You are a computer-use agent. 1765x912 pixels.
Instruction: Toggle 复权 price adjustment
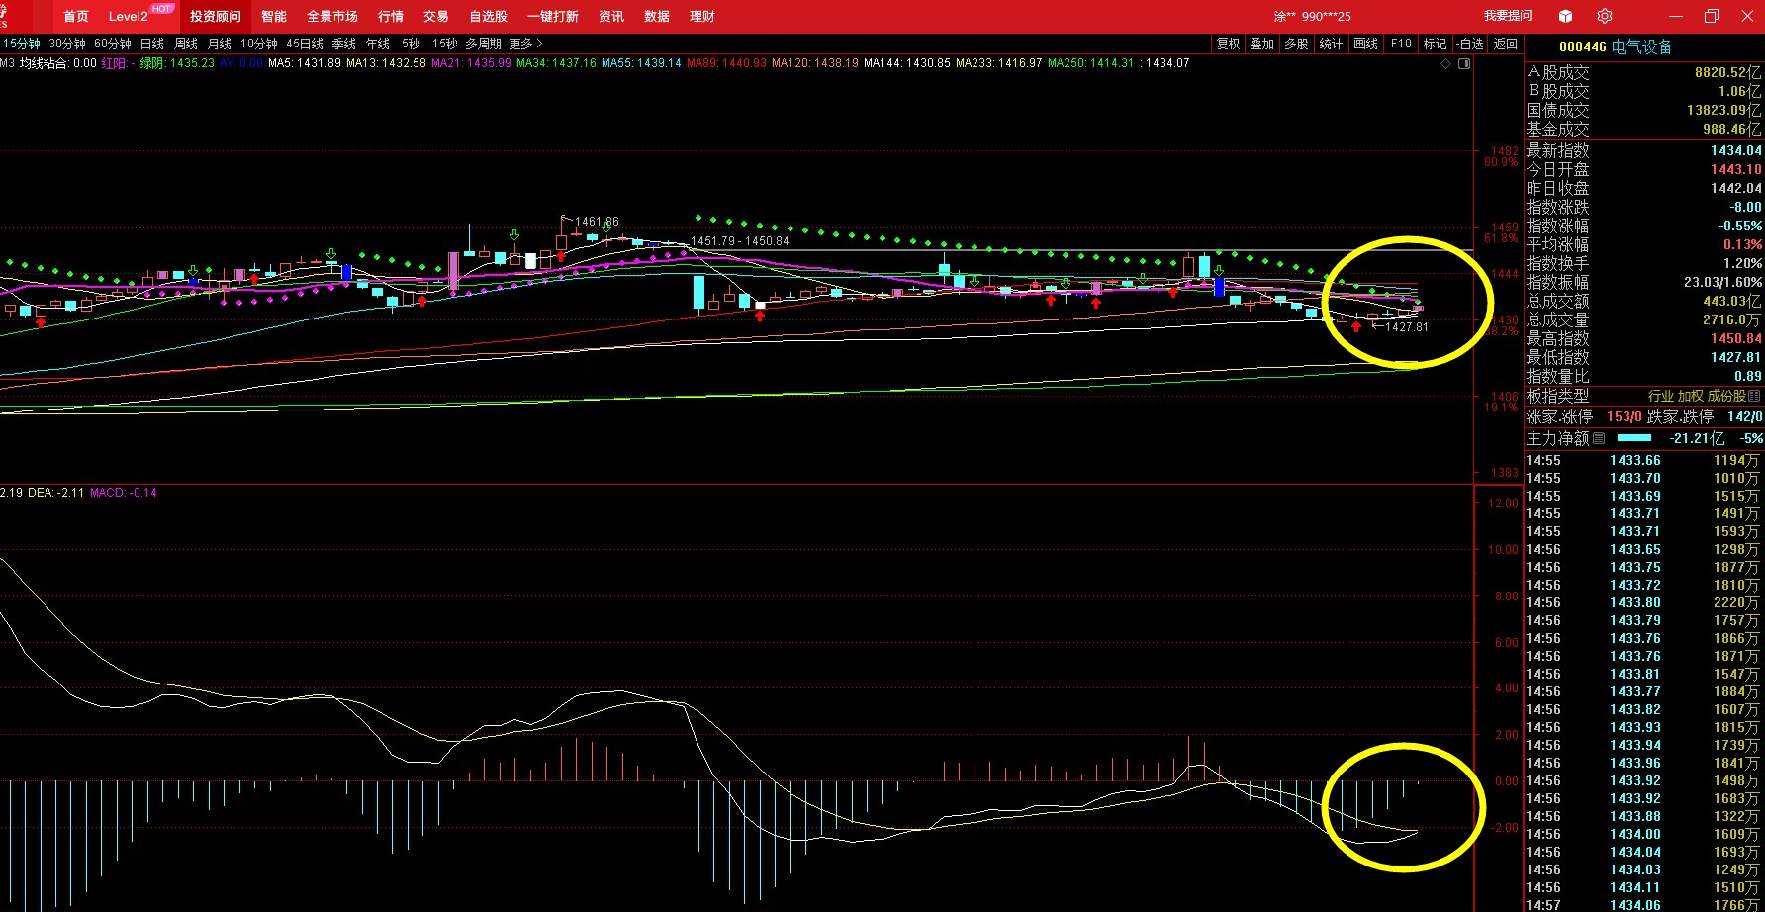click(x=1229, y=44)
